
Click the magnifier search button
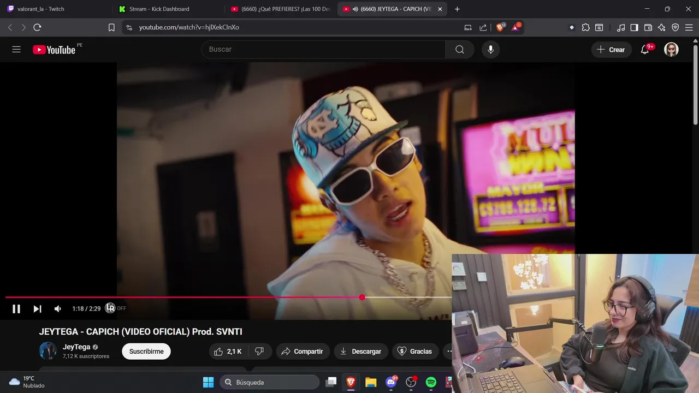(x=460, y=49)
